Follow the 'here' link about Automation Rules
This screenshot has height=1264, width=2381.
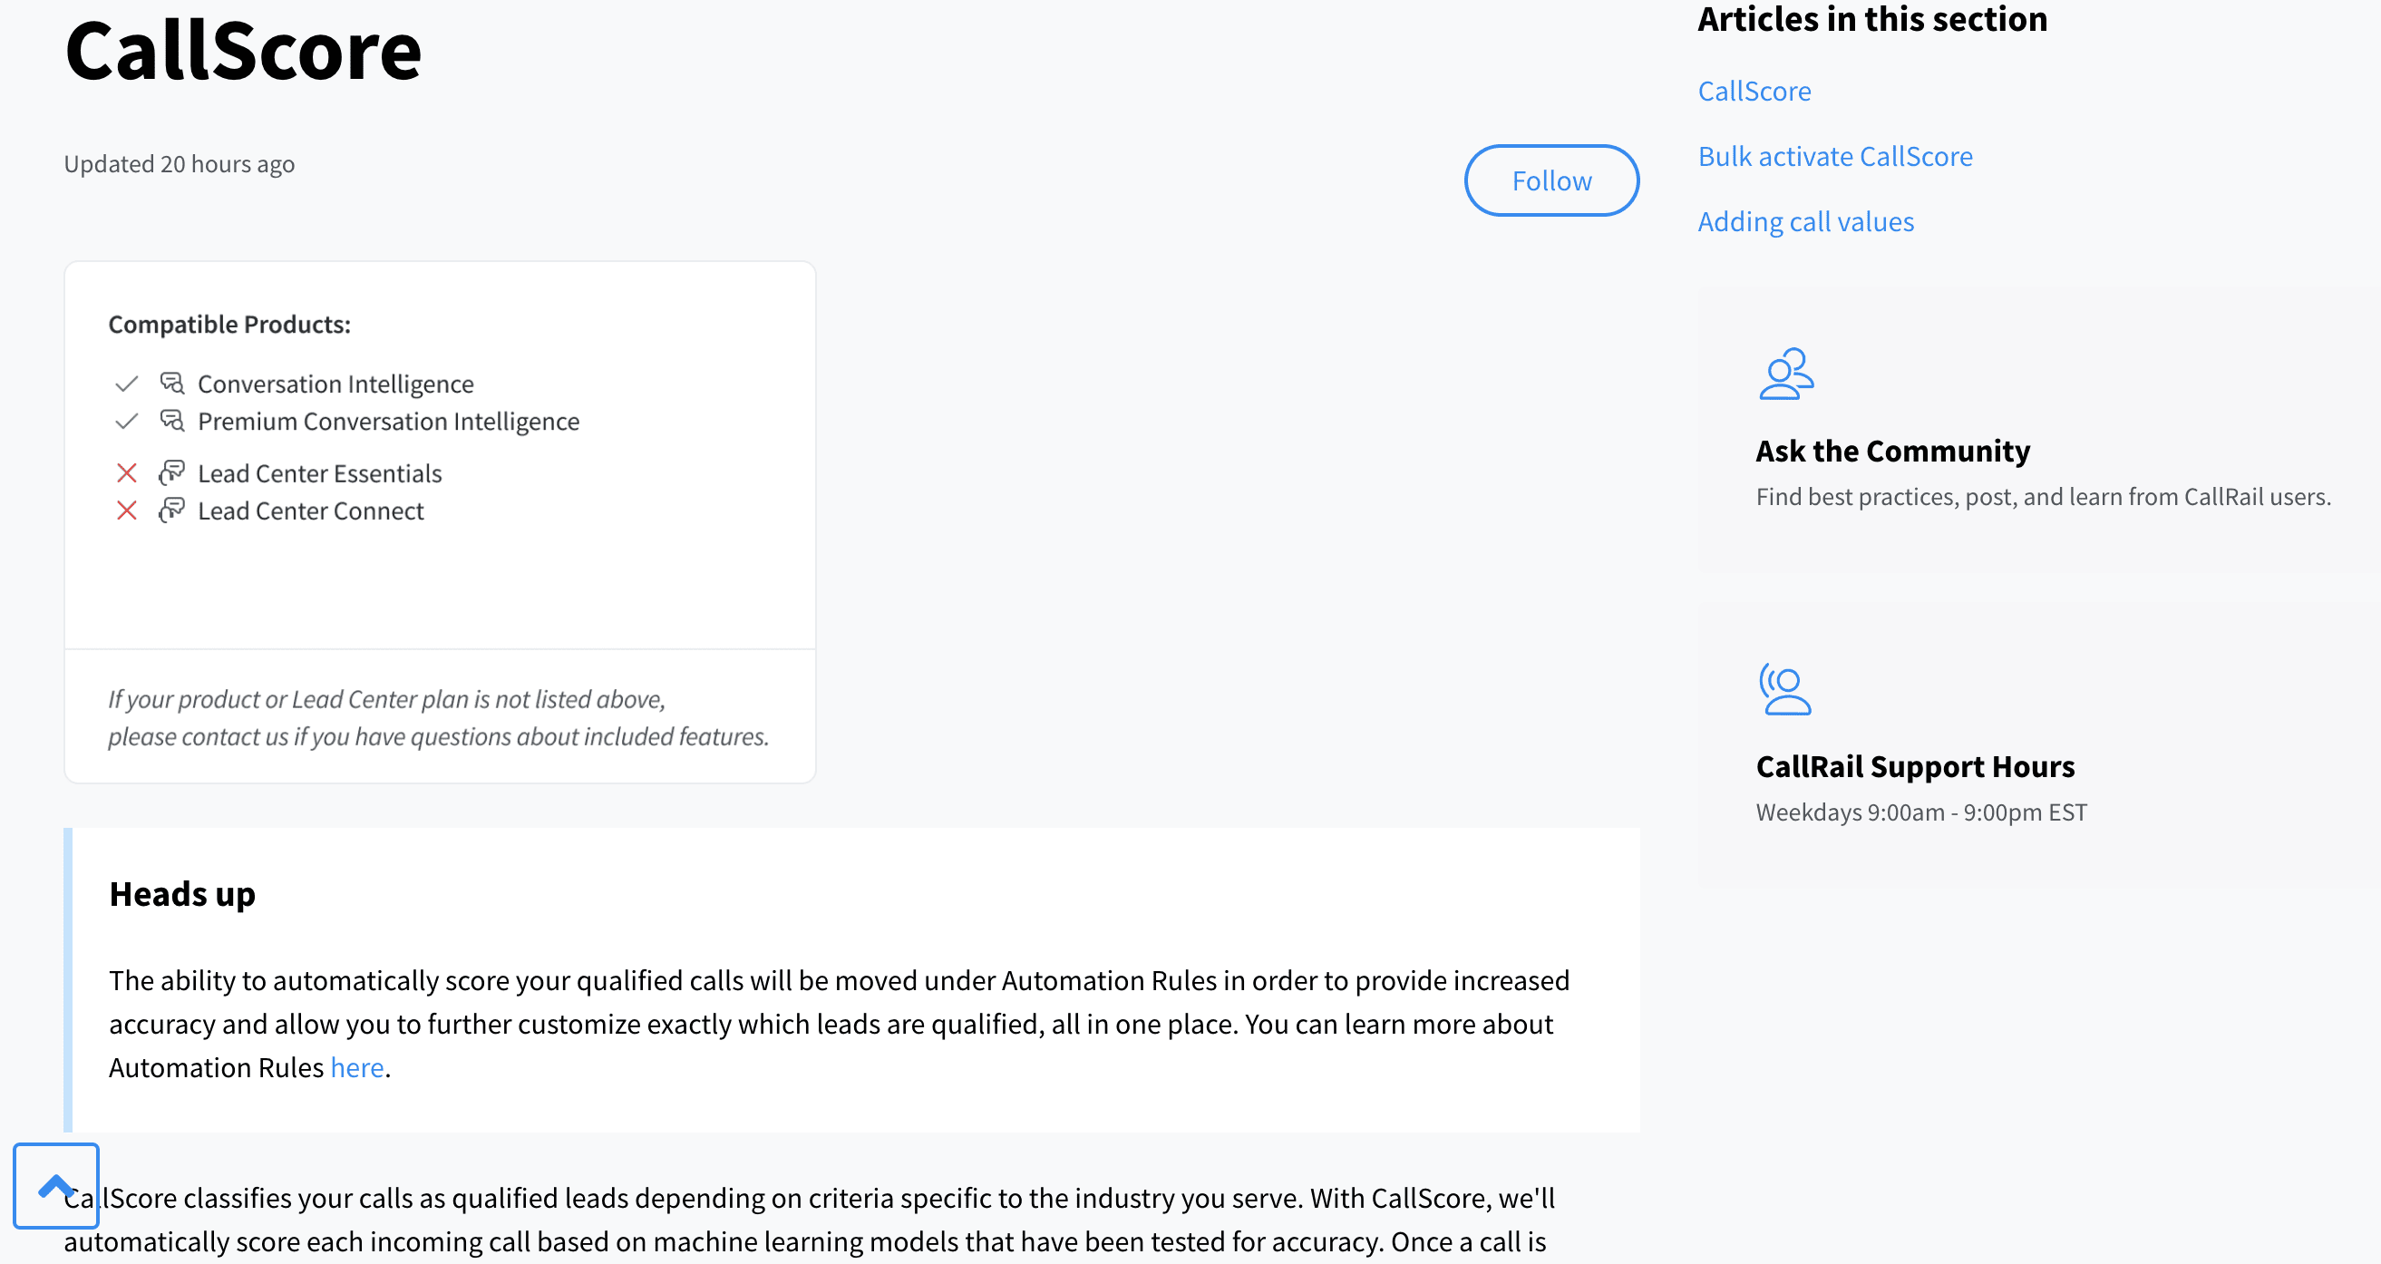pos(356,1067)
